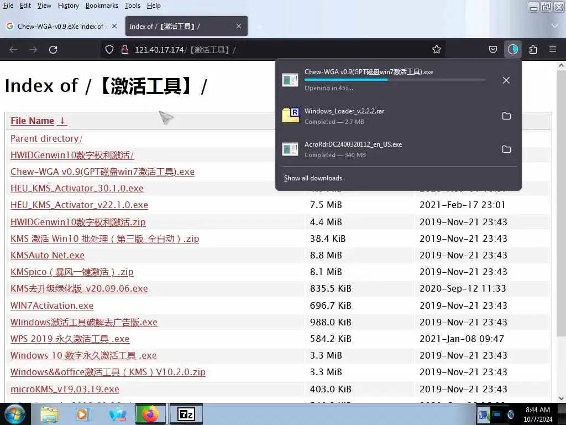Go back to previous page
Screen dimensions: 566x425
(13, 49)
